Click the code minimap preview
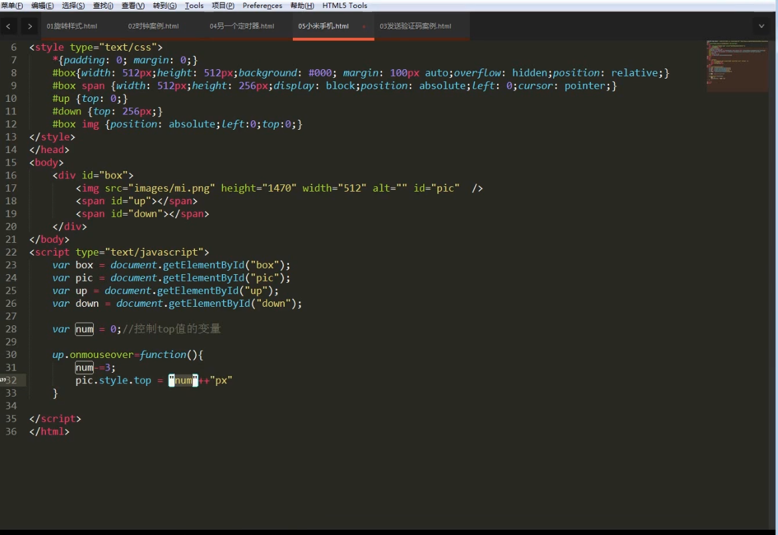This screenshot has width=778, height=535. pyautogui.click(x=737, y=66)
